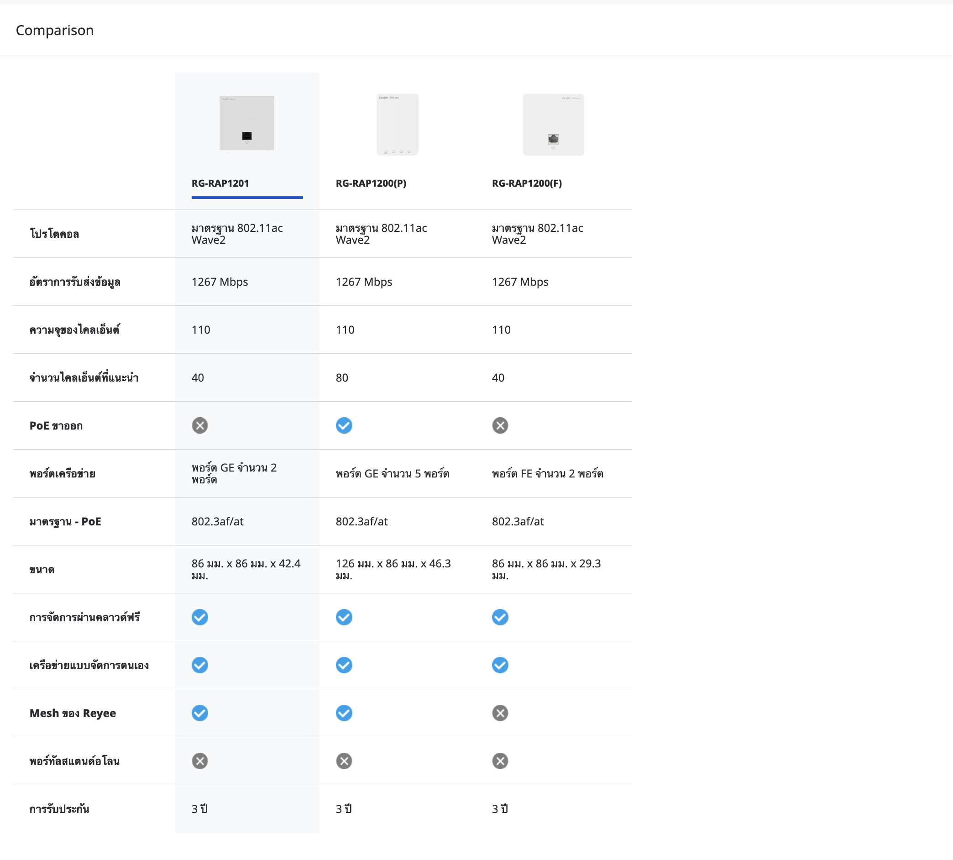The height and width of the screenshot is (860, 953).
Task: Click the PoE out checkmark for RG-RAP1200(P)
Action: [344, 426]
